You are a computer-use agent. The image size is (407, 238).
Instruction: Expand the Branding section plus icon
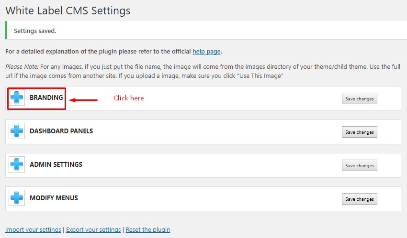[17, 97]
